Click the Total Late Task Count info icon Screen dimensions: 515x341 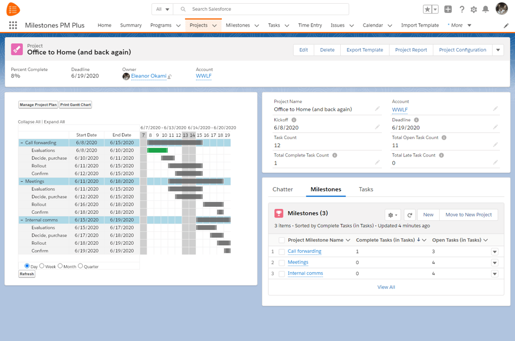click(x=441, y=155)
